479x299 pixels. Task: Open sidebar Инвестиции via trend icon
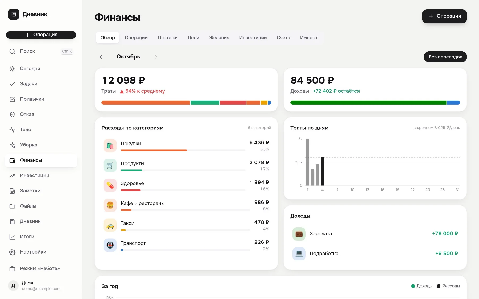(12, 175)
